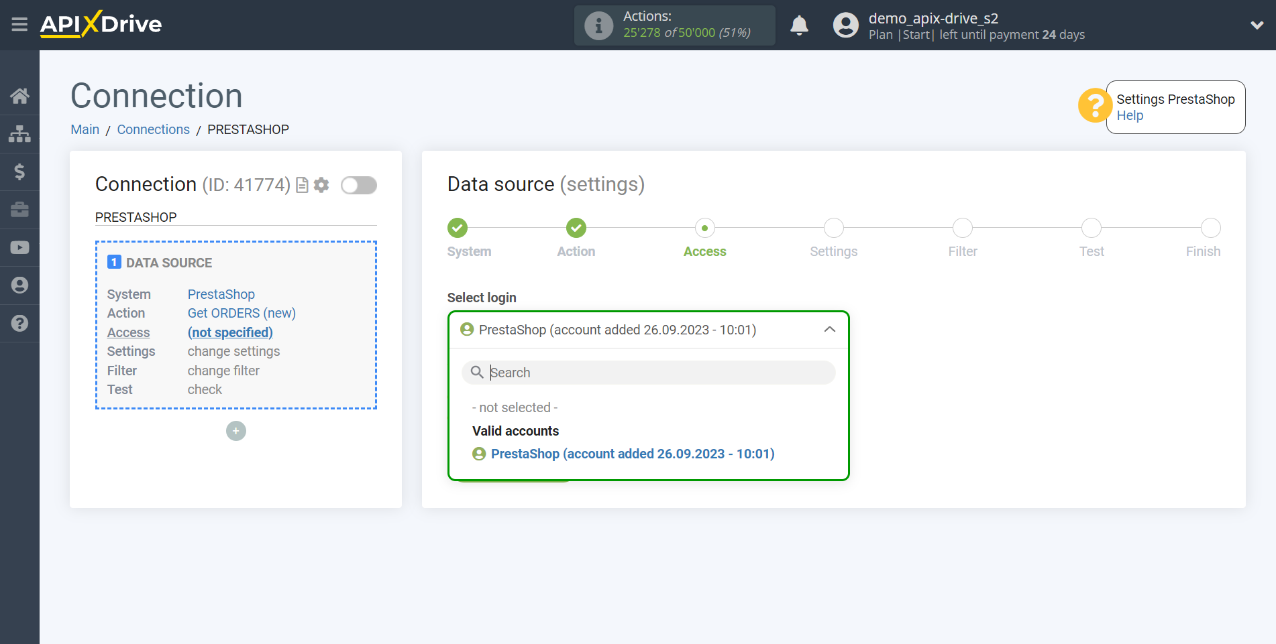
Task: Open profile icon in sidebar
Action: 19,285
